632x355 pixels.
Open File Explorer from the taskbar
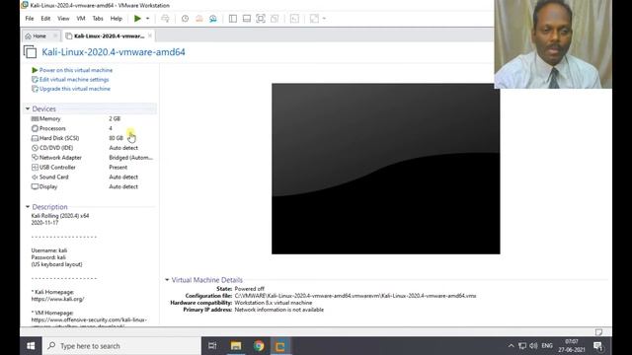click(x=236, y=346)
